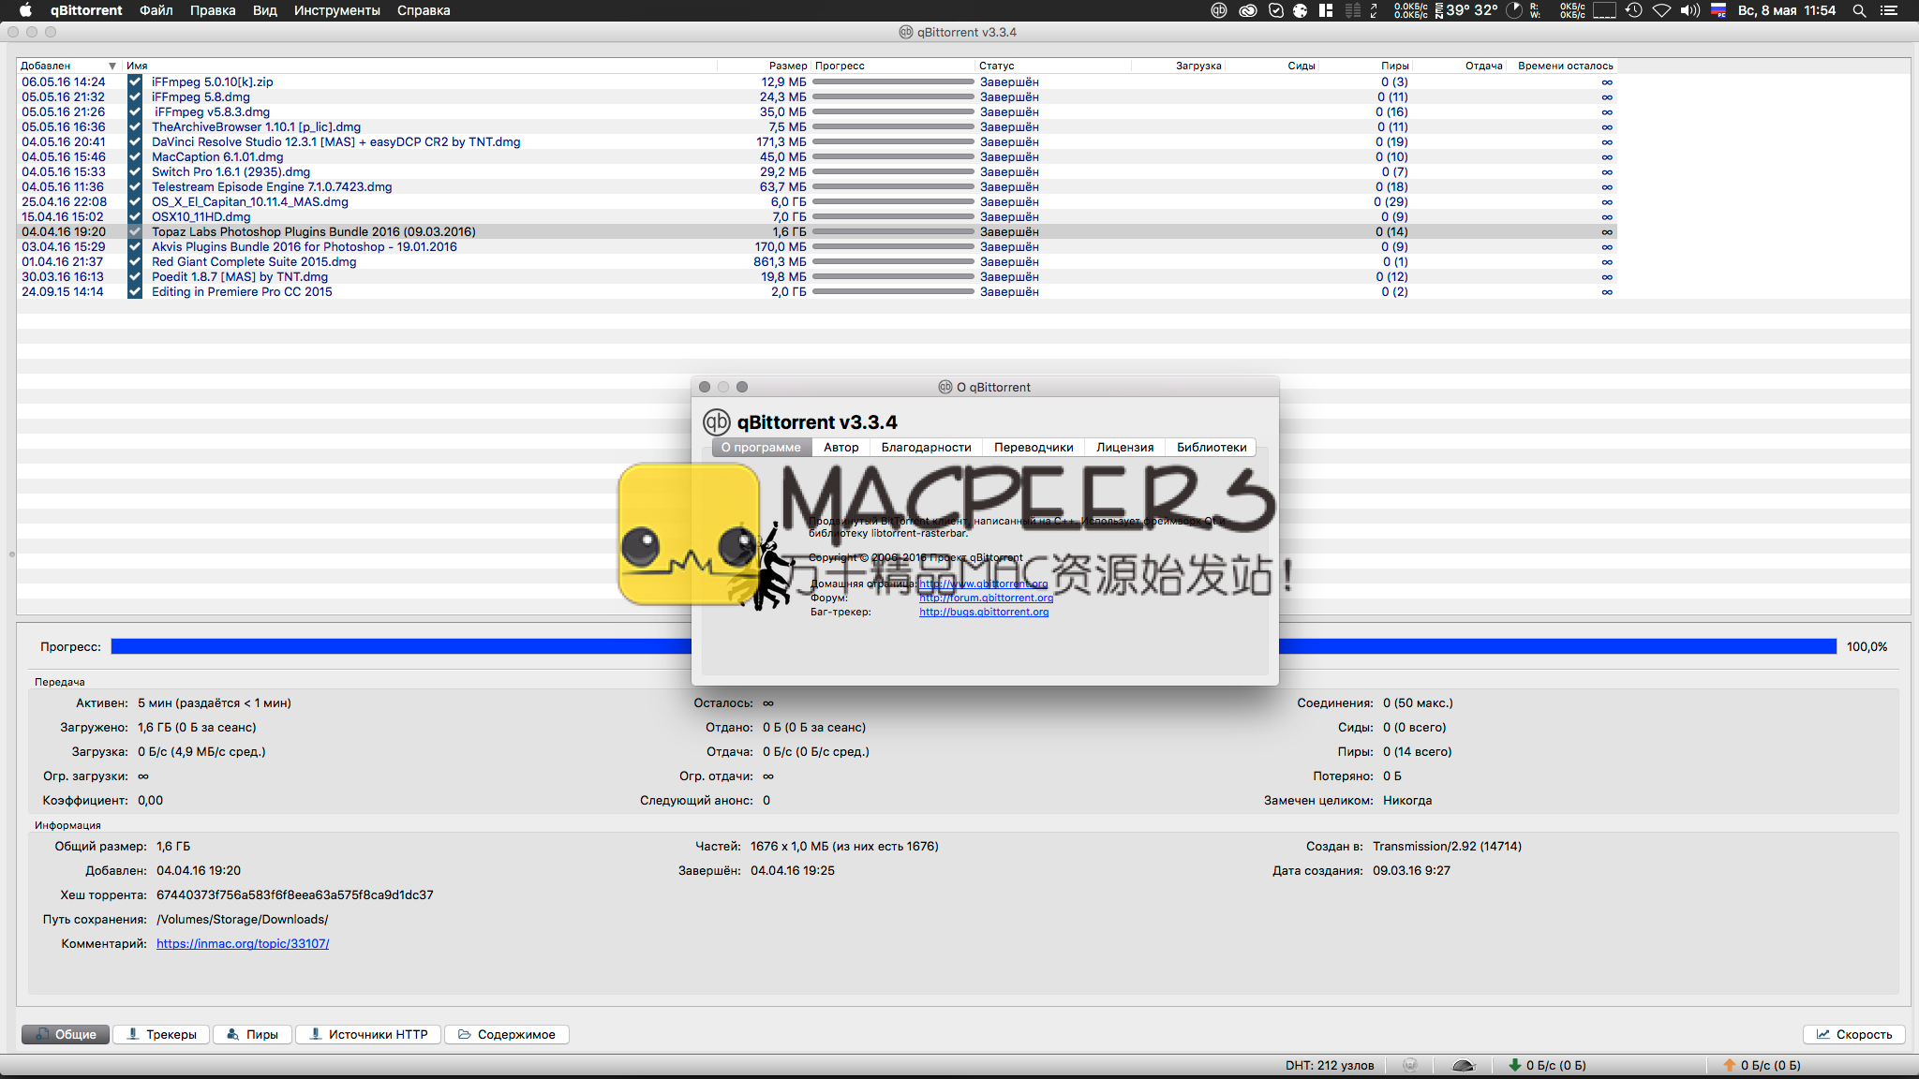Click the green download speed arrow
This screenshot has width=1919, height=1079.
click(1514, 1065)
